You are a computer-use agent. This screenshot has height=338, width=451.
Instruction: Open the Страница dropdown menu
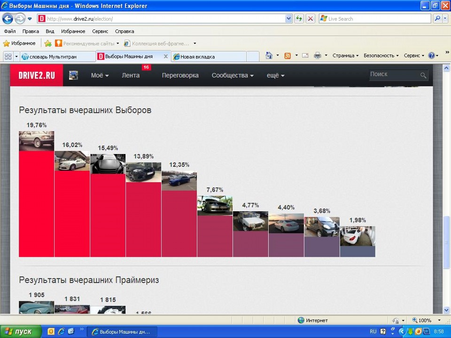click(345, 55)
